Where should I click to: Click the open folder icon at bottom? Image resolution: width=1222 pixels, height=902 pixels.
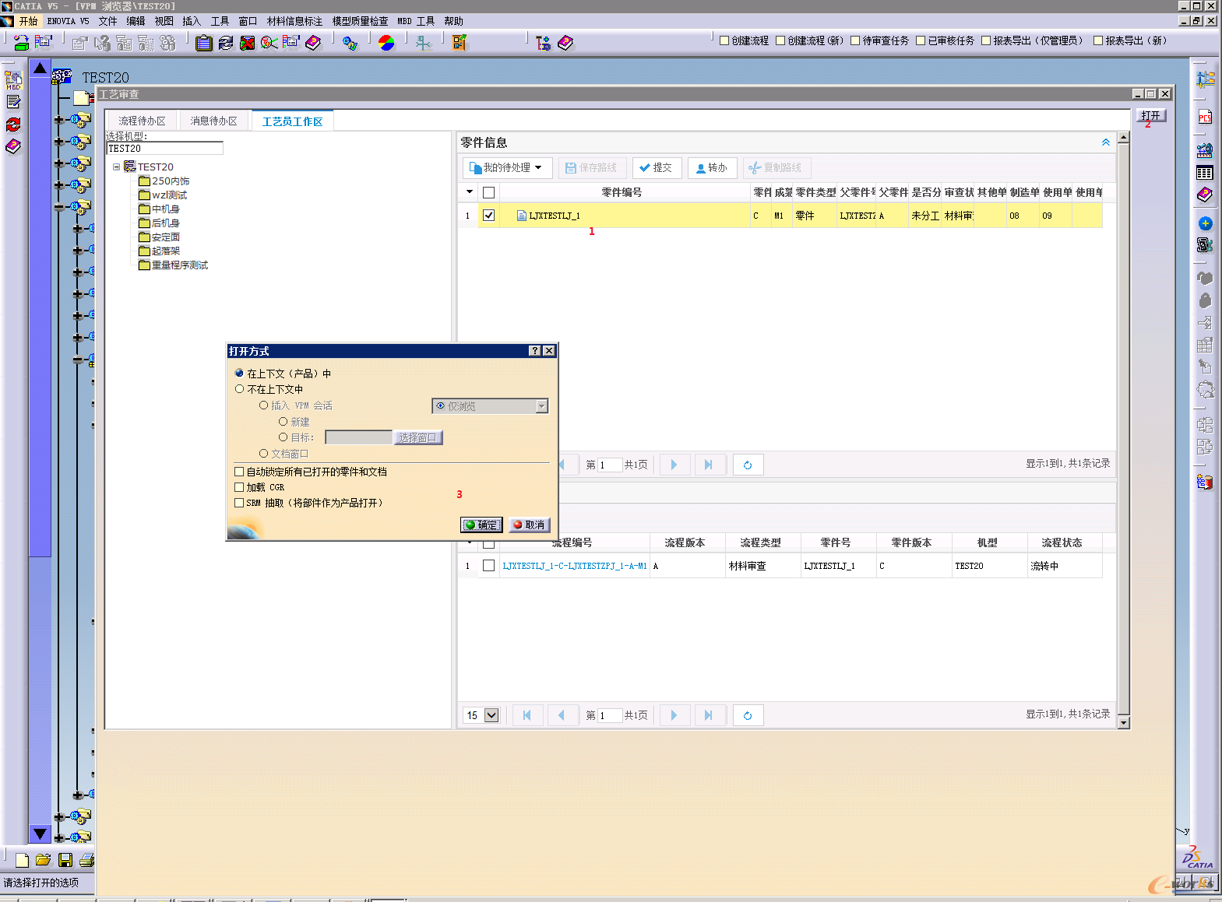click(43, 860)
